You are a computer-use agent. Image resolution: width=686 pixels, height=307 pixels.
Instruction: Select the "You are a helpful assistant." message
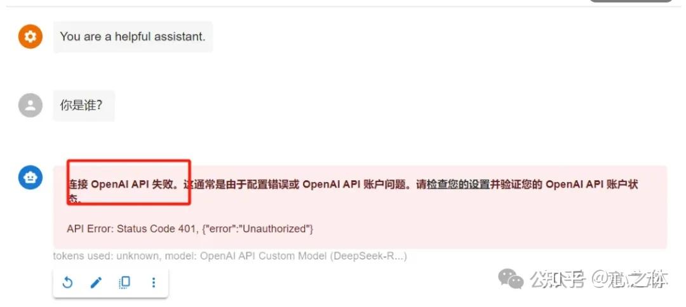133,37
